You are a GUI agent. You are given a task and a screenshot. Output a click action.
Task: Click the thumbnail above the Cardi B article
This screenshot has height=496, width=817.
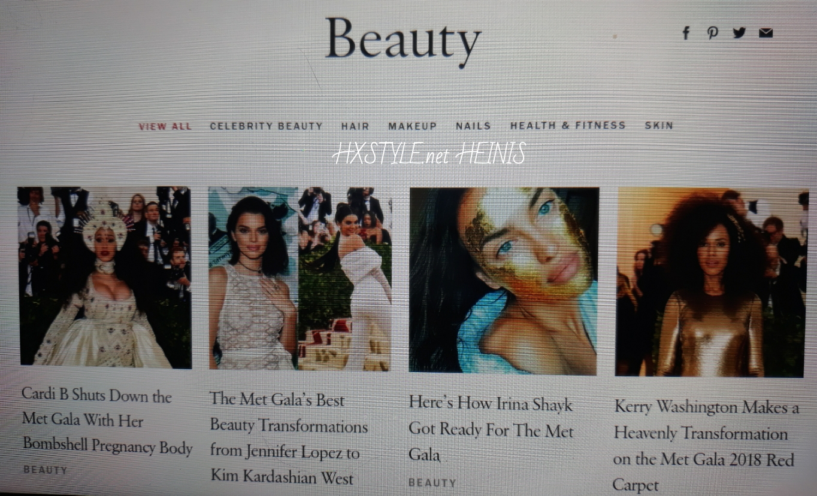[x=105, y=276]
